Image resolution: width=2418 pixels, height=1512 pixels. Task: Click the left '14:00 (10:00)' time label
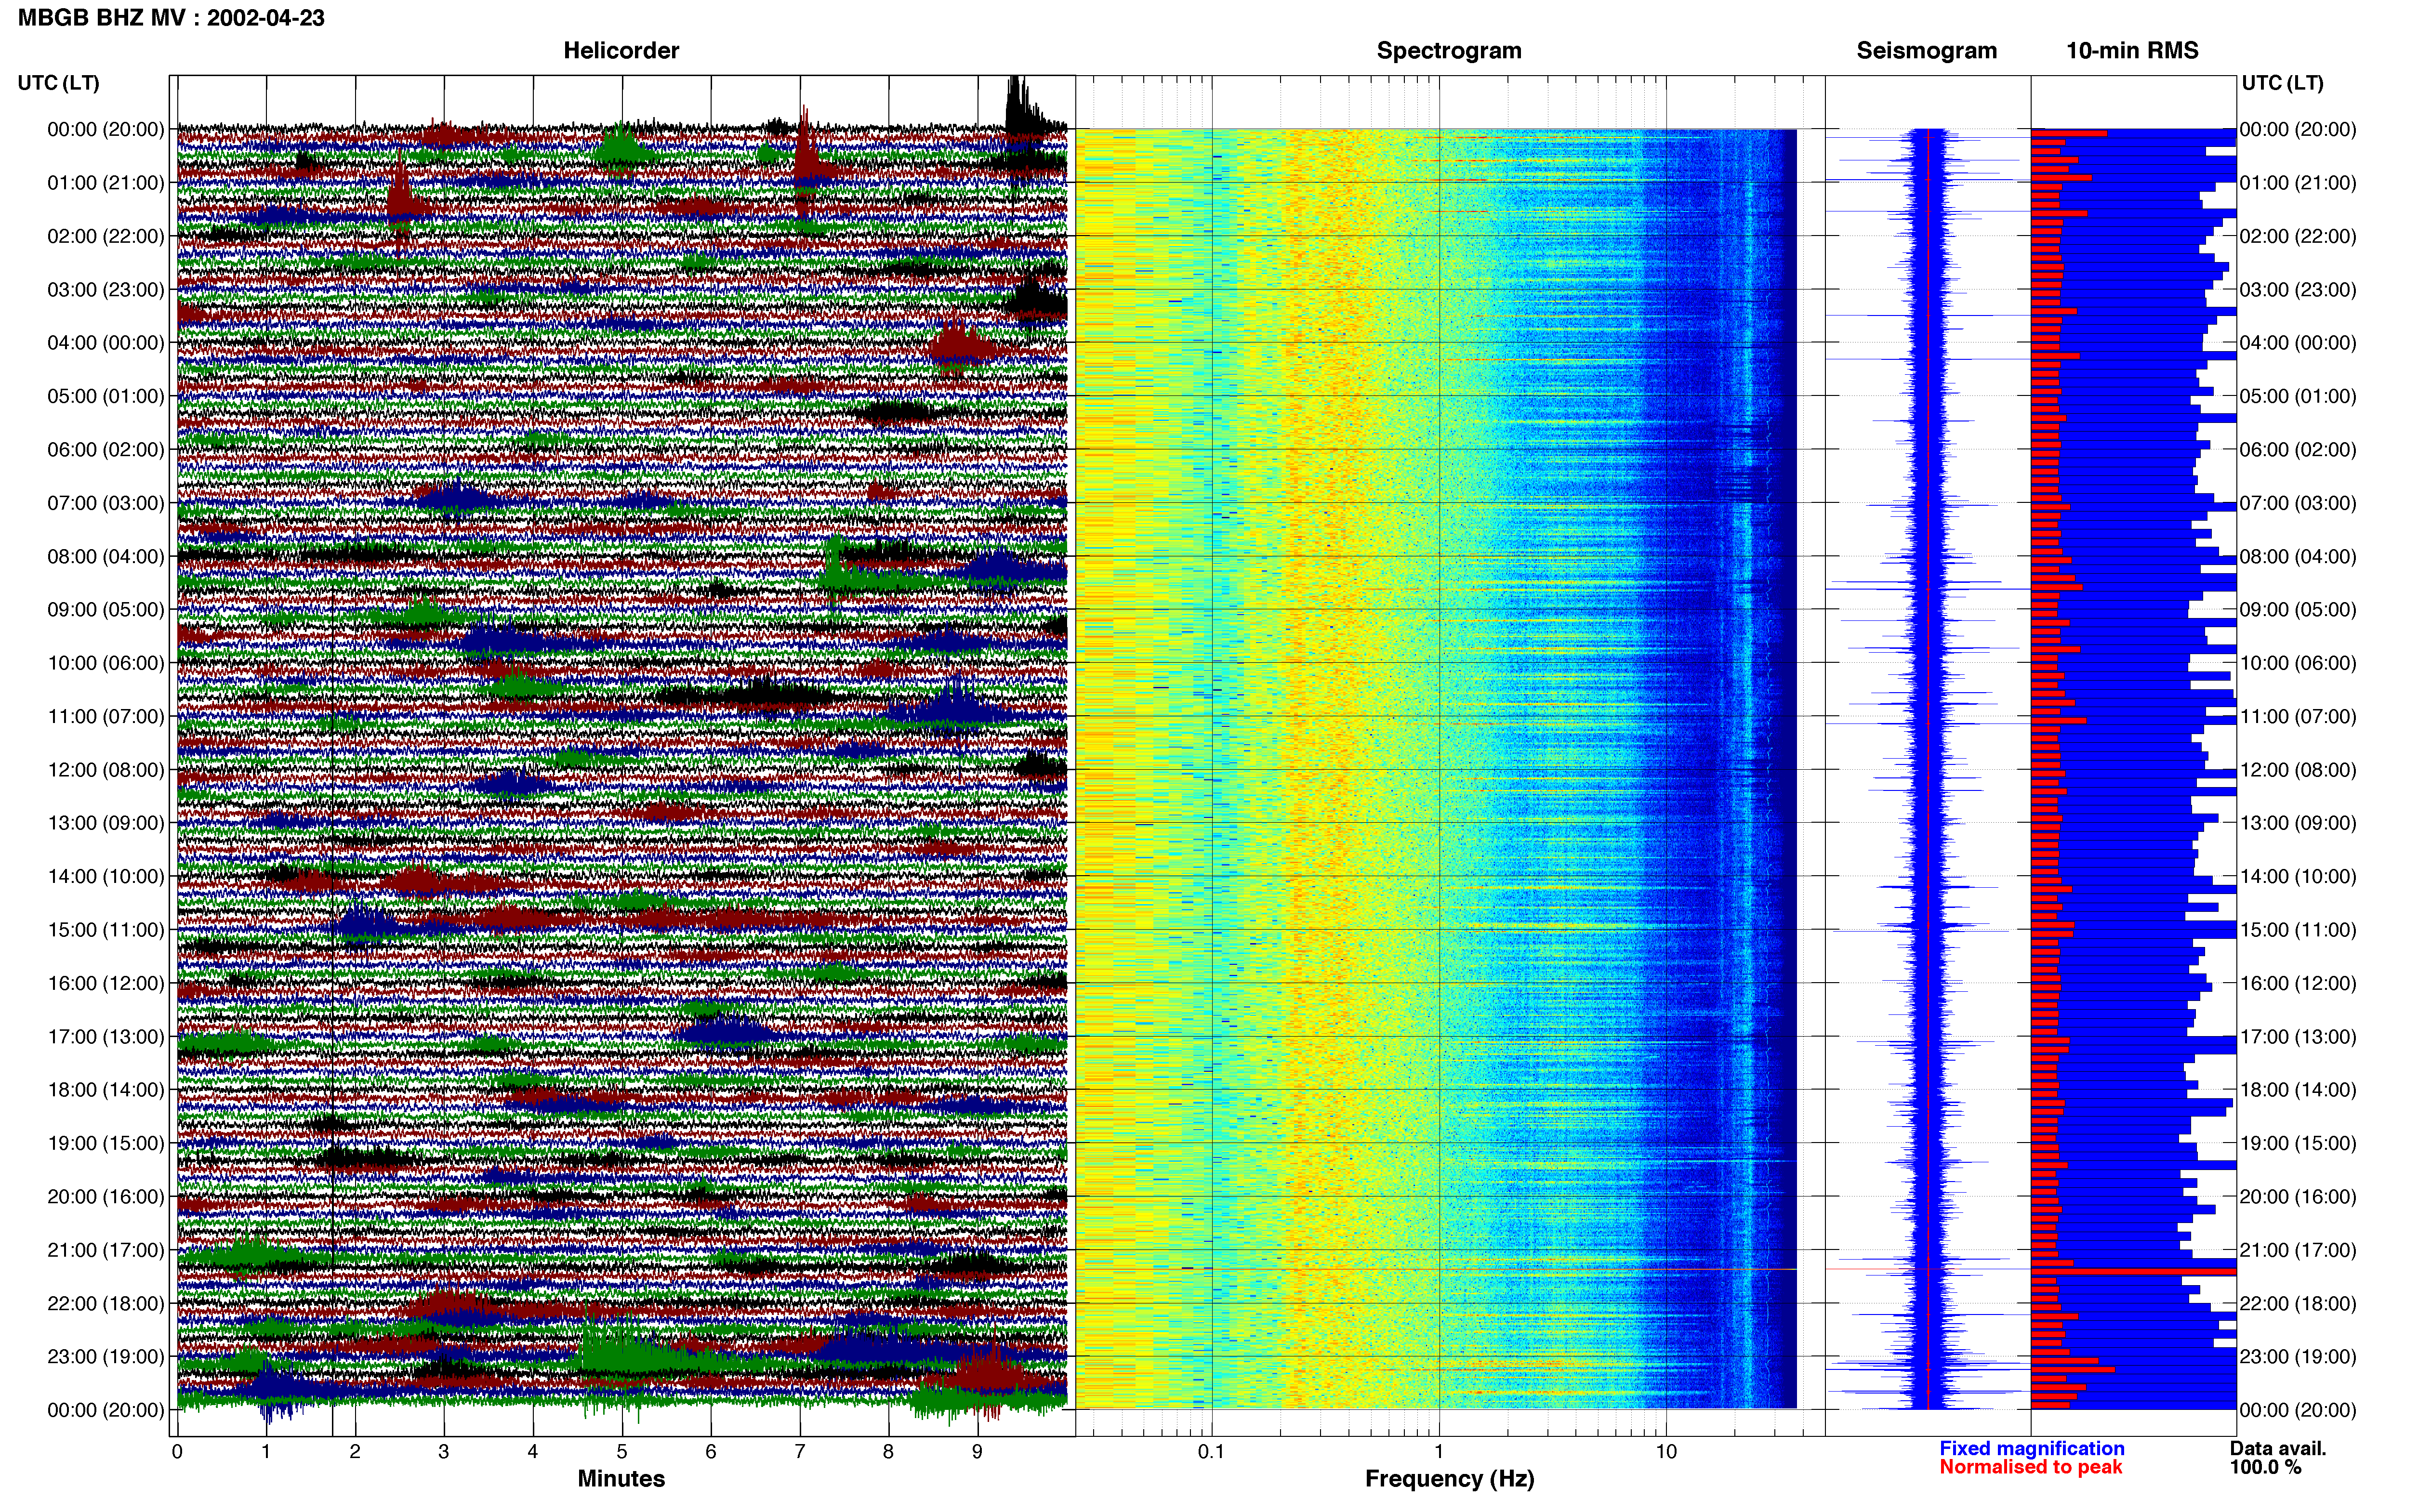105,877
